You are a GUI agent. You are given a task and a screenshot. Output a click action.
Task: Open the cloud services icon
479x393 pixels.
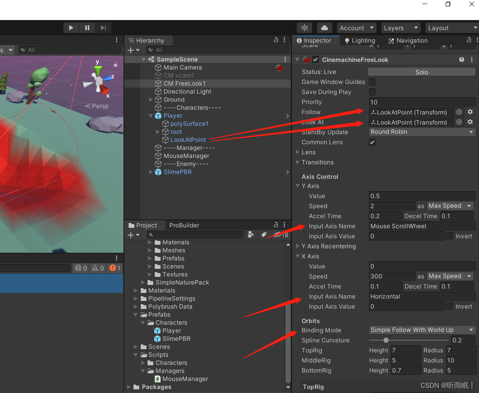[x=325, y=28]
